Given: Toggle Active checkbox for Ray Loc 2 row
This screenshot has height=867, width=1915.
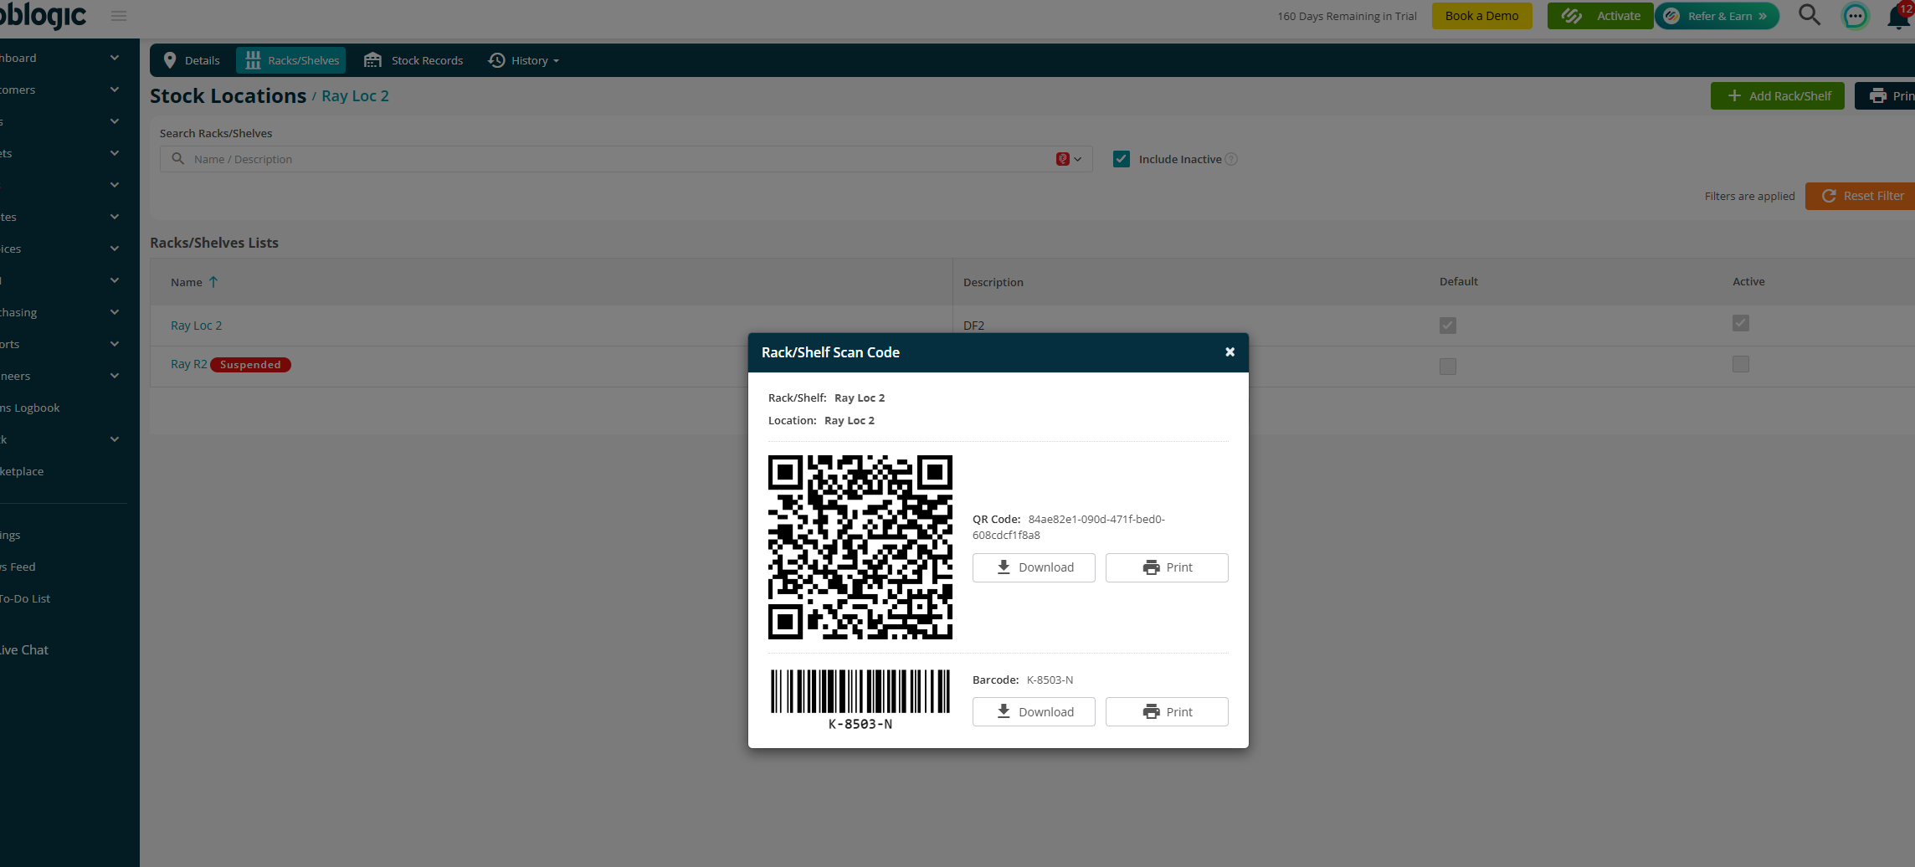Looking at the screenshot, I should [x=1741, y=323].
